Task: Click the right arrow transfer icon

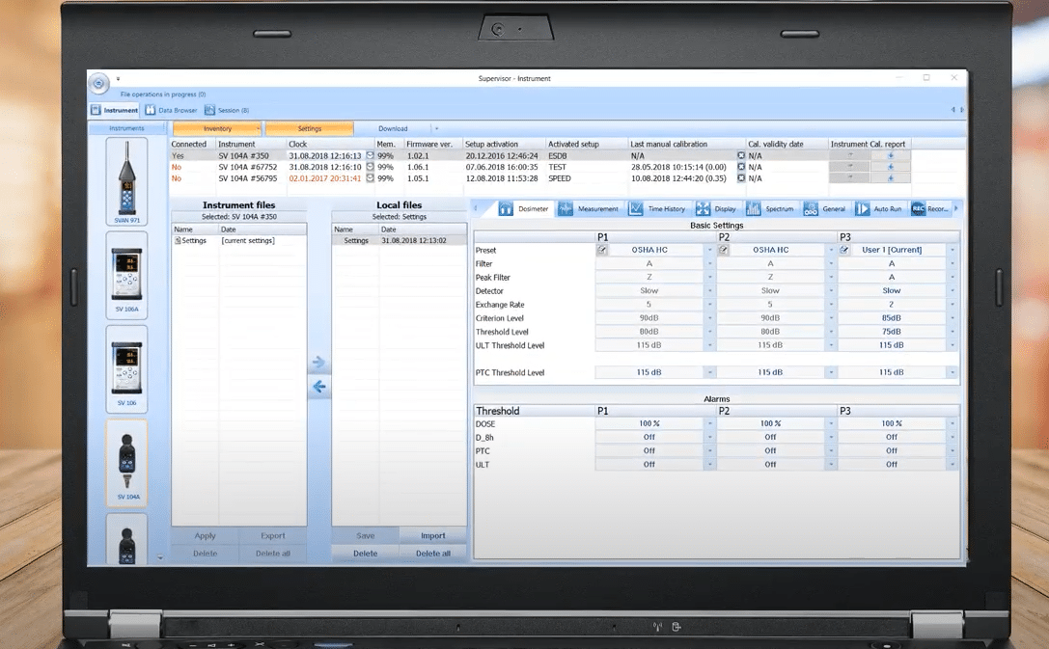Action: pyautogui.click(x=318, y=363)
